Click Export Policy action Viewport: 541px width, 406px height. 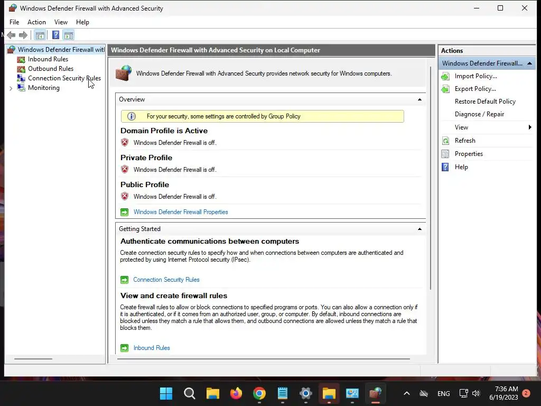pyautogui.click(x=475, y=89)
